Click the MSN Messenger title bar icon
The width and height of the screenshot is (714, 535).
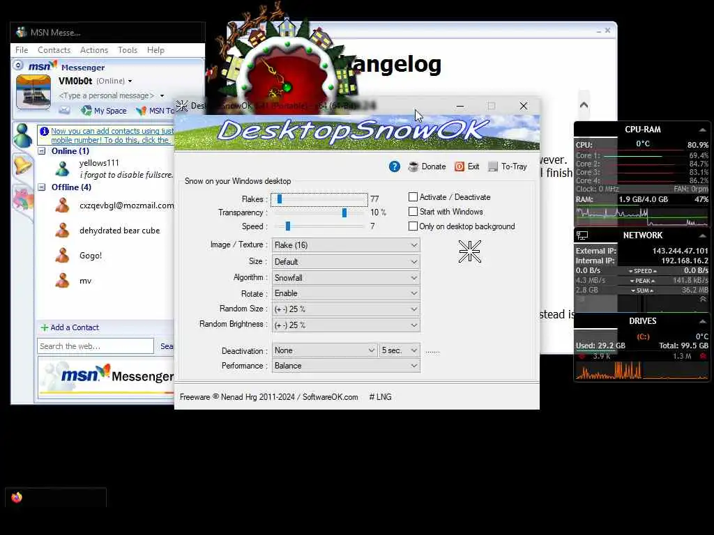[x=21, y=32]
